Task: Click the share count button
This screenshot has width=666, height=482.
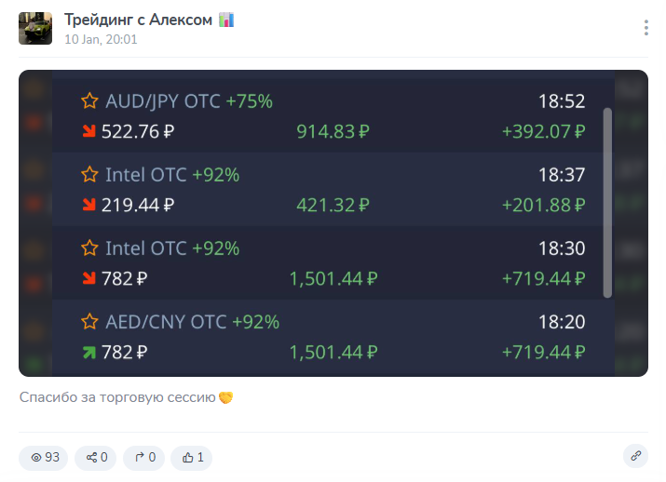Action: 97,457
